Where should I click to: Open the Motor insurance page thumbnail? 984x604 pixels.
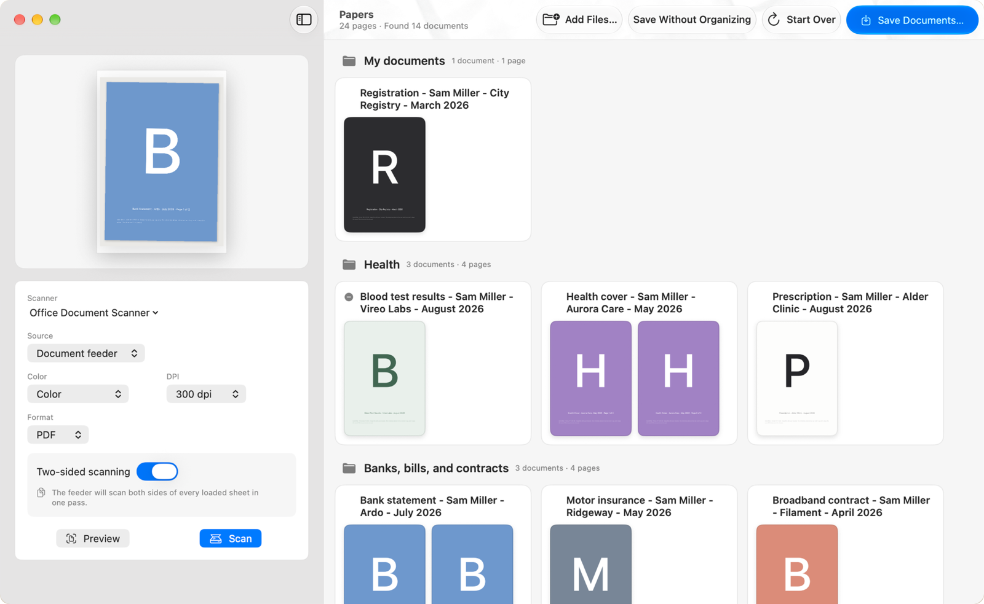(x=590, y=564)
